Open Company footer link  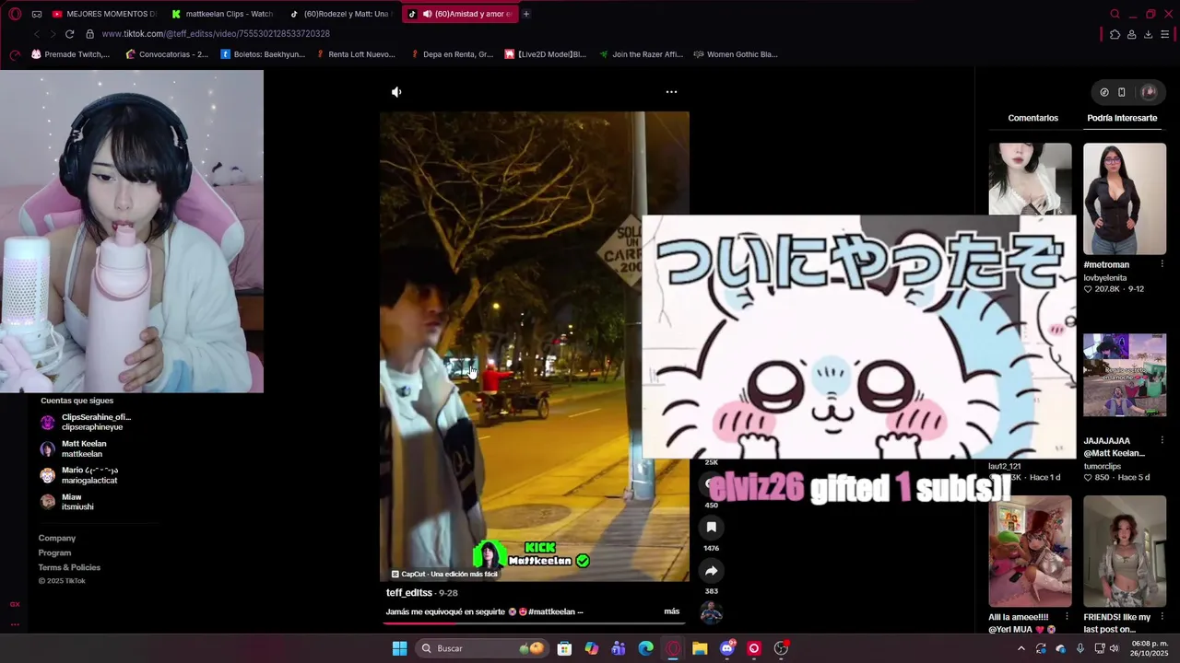pos(57,538)
